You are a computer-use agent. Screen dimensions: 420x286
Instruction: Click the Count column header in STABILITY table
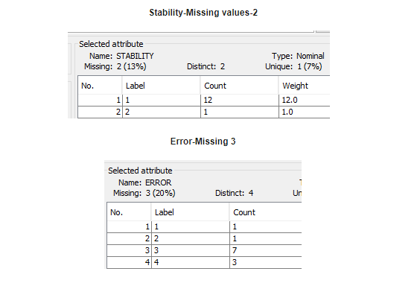point(240,86)
